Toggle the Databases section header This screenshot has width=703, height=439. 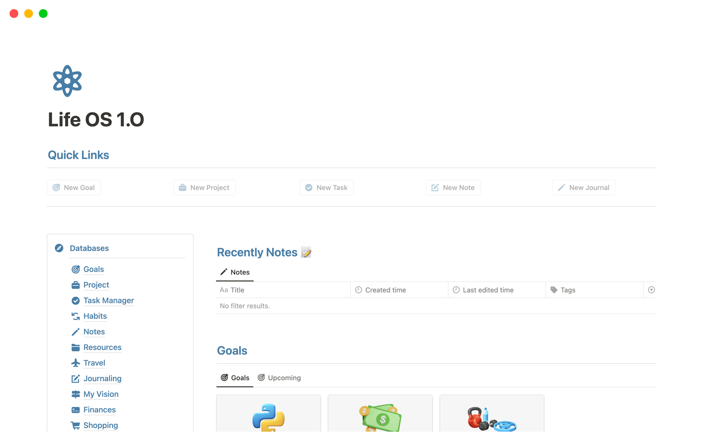89,248
